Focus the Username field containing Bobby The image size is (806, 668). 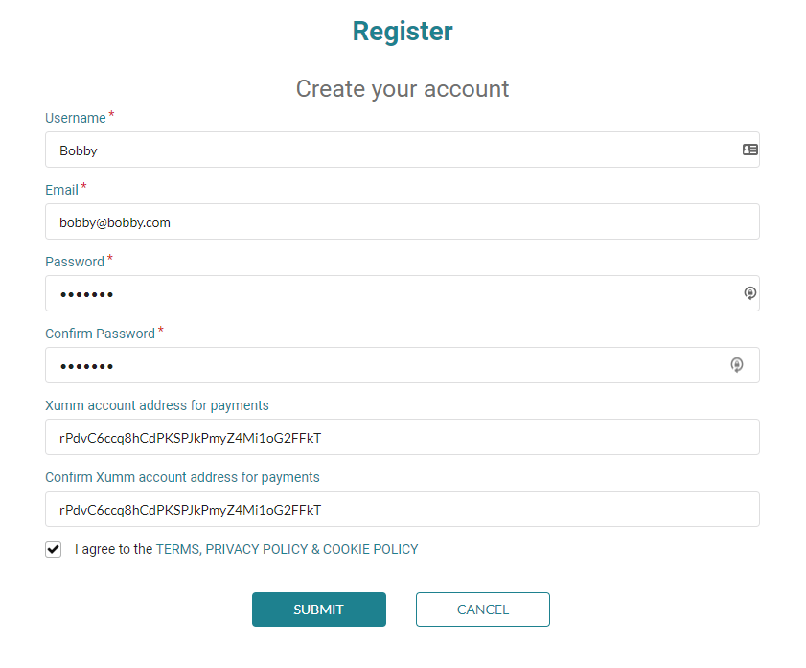tap(403, 150)
